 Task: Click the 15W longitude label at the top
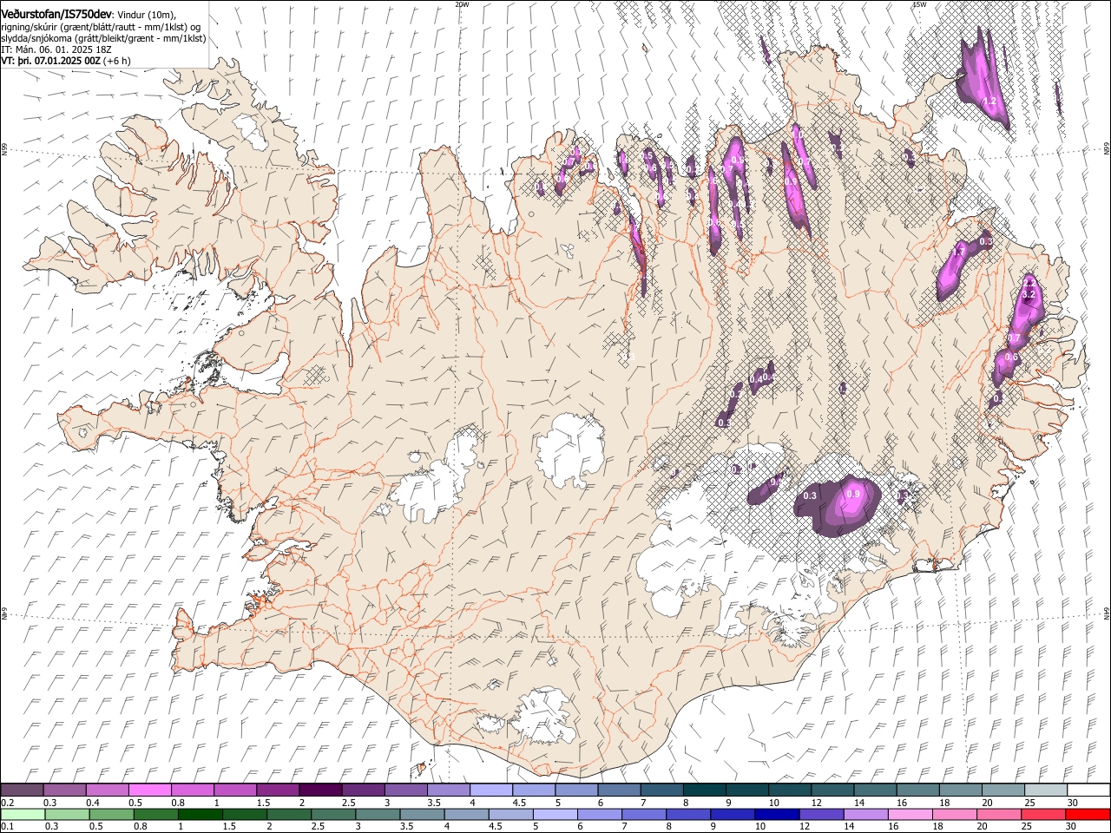[x=919, y=4]
